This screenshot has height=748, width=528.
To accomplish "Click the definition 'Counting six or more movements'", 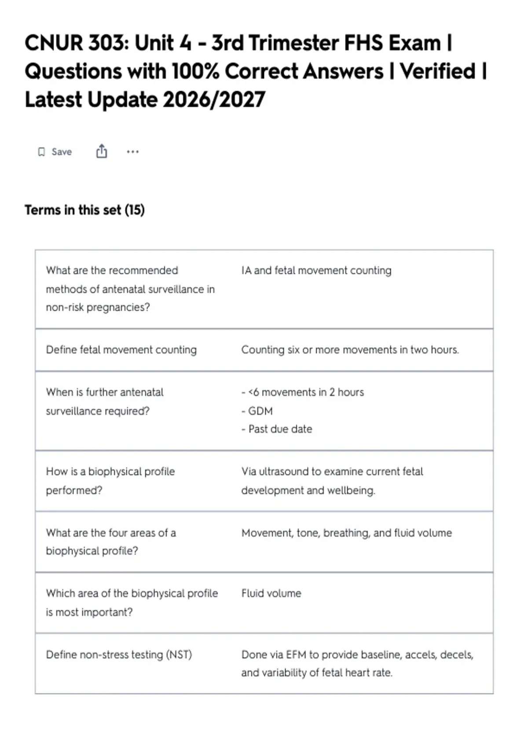I will (x=350, y=350).
